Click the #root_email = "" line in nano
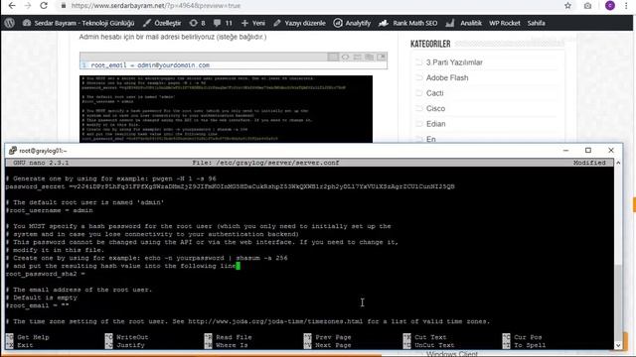Image resolution: width=636 pixels, height=357 pixels. click(38, 305)
